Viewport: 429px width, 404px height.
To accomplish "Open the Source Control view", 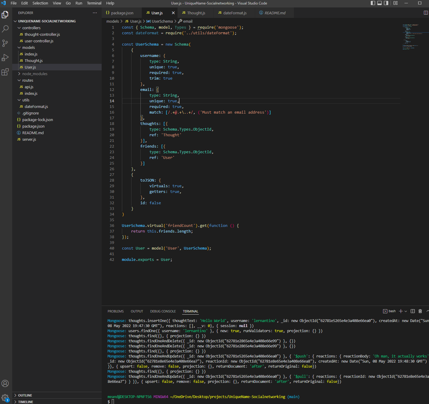I will pyautogui.click(x=5, y=43).
